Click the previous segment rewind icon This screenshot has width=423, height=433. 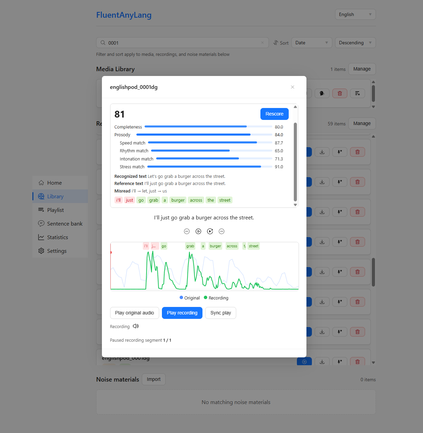pyautogui.click(x=187, y=231)
